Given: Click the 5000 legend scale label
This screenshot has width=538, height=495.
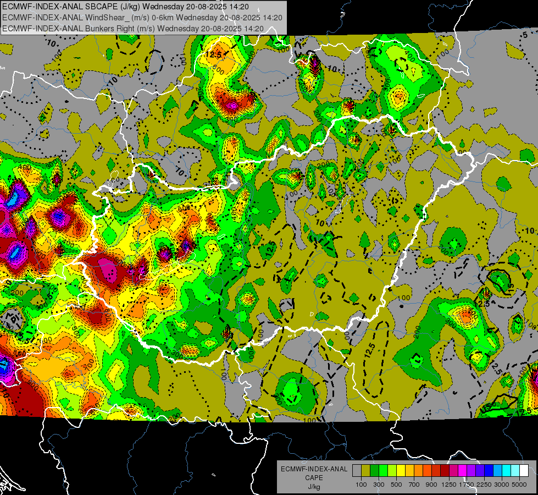Looking at the screenshot, I should (x=519, y=485).
